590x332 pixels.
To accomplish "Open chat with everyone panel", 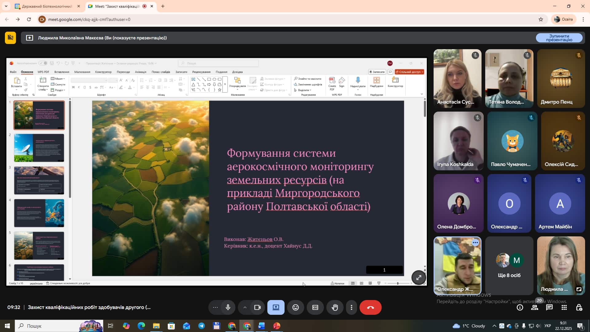I will click(x=549, y=307).
